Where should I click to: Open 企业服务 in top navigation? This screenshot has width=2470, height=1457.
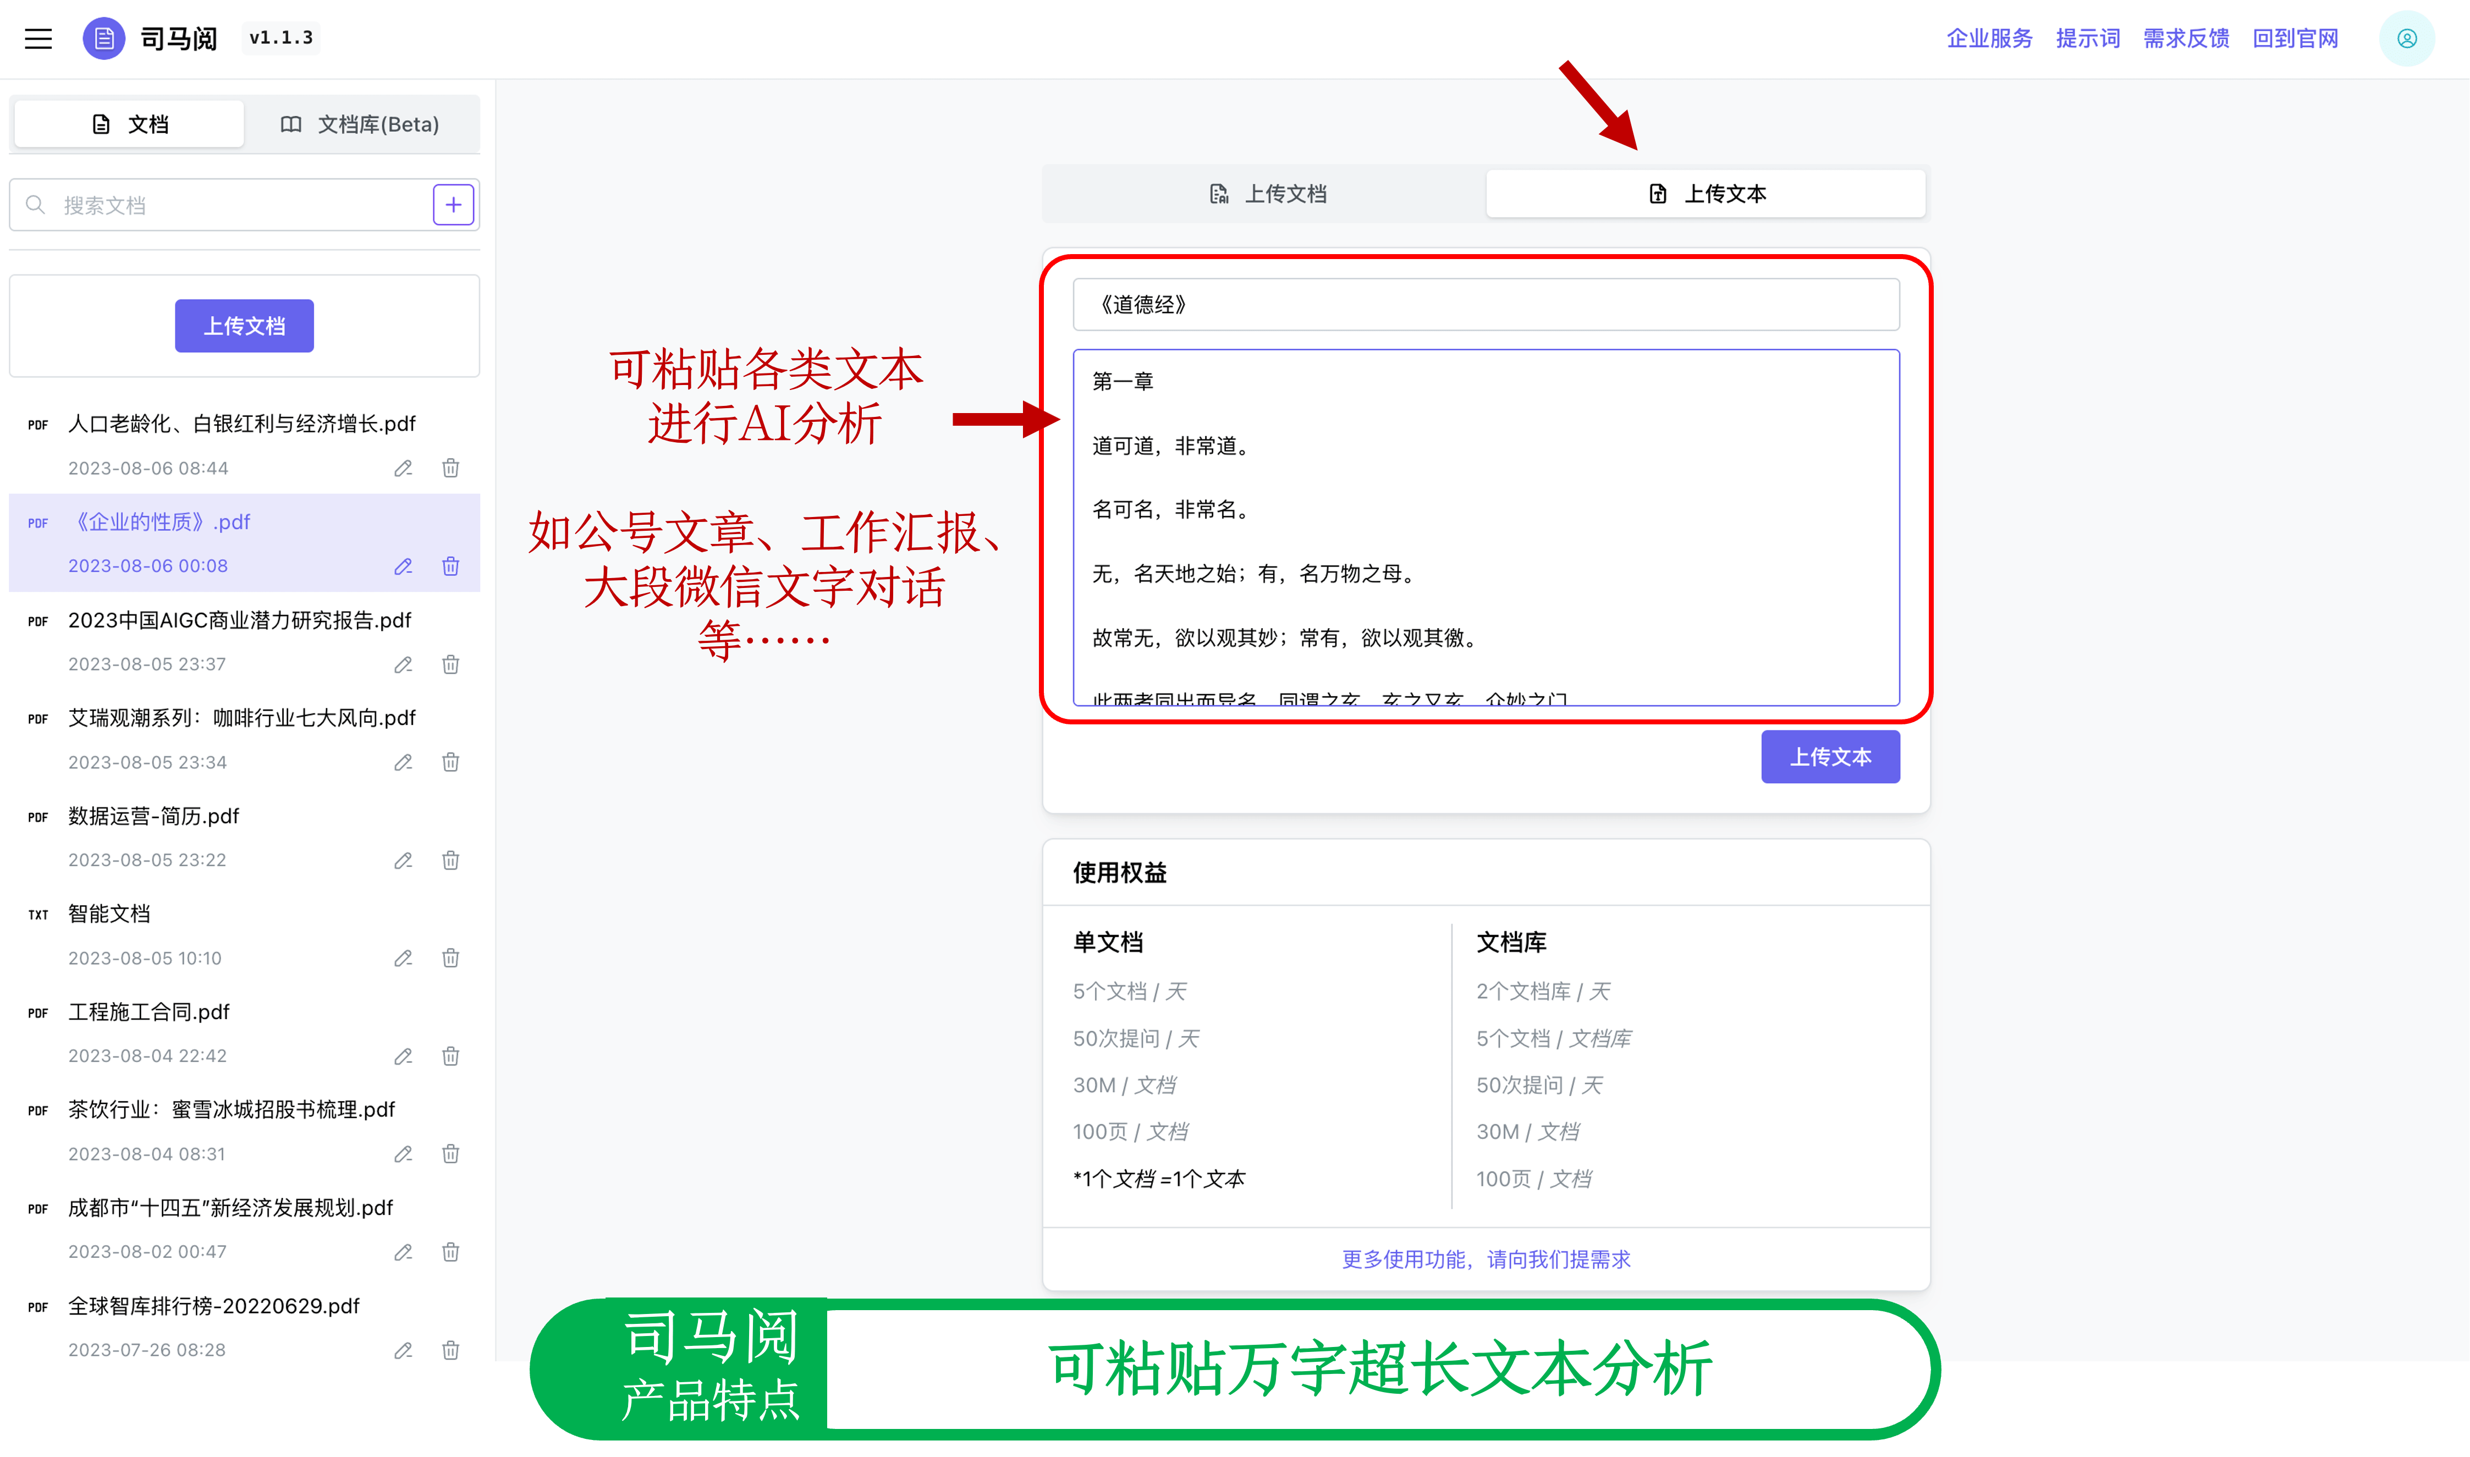1989,39
